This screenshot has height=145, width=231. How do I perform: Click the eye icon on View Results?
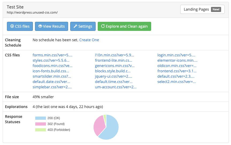(x=40, y=26)
